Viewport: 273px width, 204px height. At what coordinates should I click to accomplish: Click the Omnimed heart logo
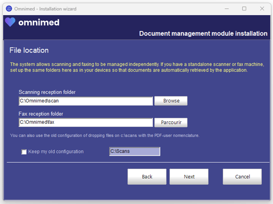pos(10,22)
